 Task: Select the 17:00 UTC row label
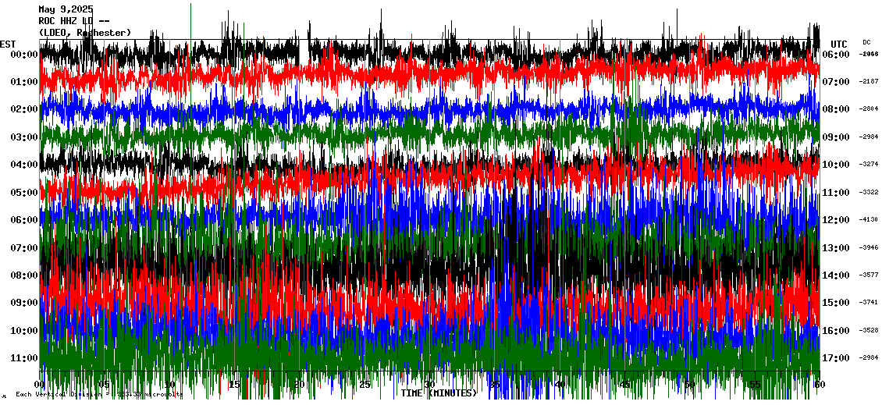click(836, 357)
